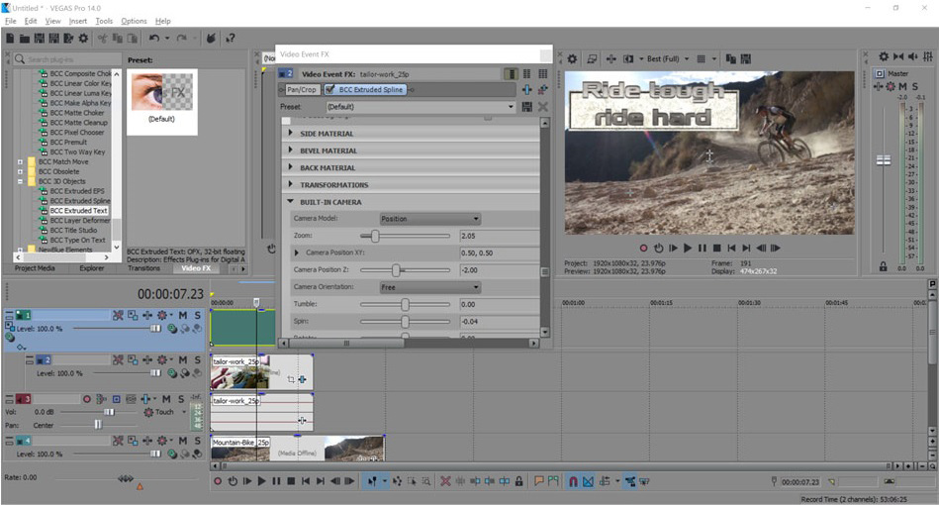Mute video track 4

183,441
